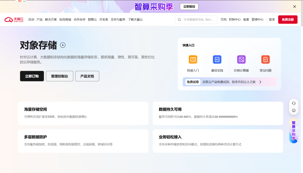This screenshot has height=173, width=303.
Task: Click the search magnifier icon
Action: [x=179, y=20]
